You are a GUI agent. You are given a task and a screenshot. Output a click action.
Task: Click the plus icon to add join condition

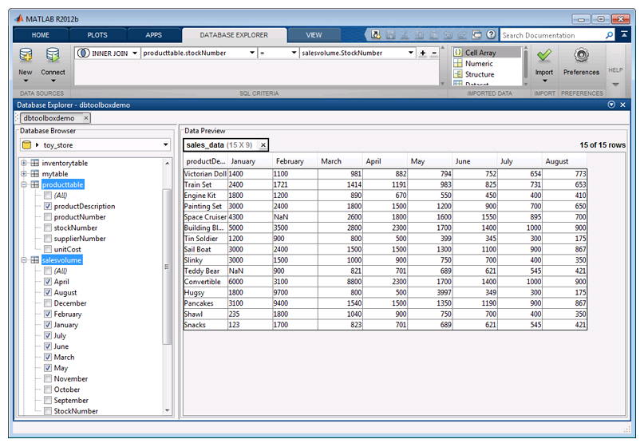point(423,53)
